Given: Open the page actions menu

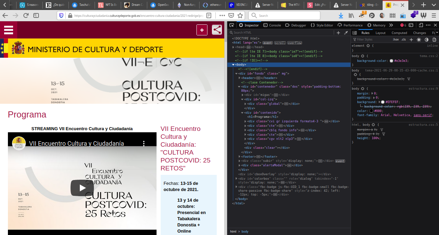Looking at the screenshot, I should pos(222,15).
